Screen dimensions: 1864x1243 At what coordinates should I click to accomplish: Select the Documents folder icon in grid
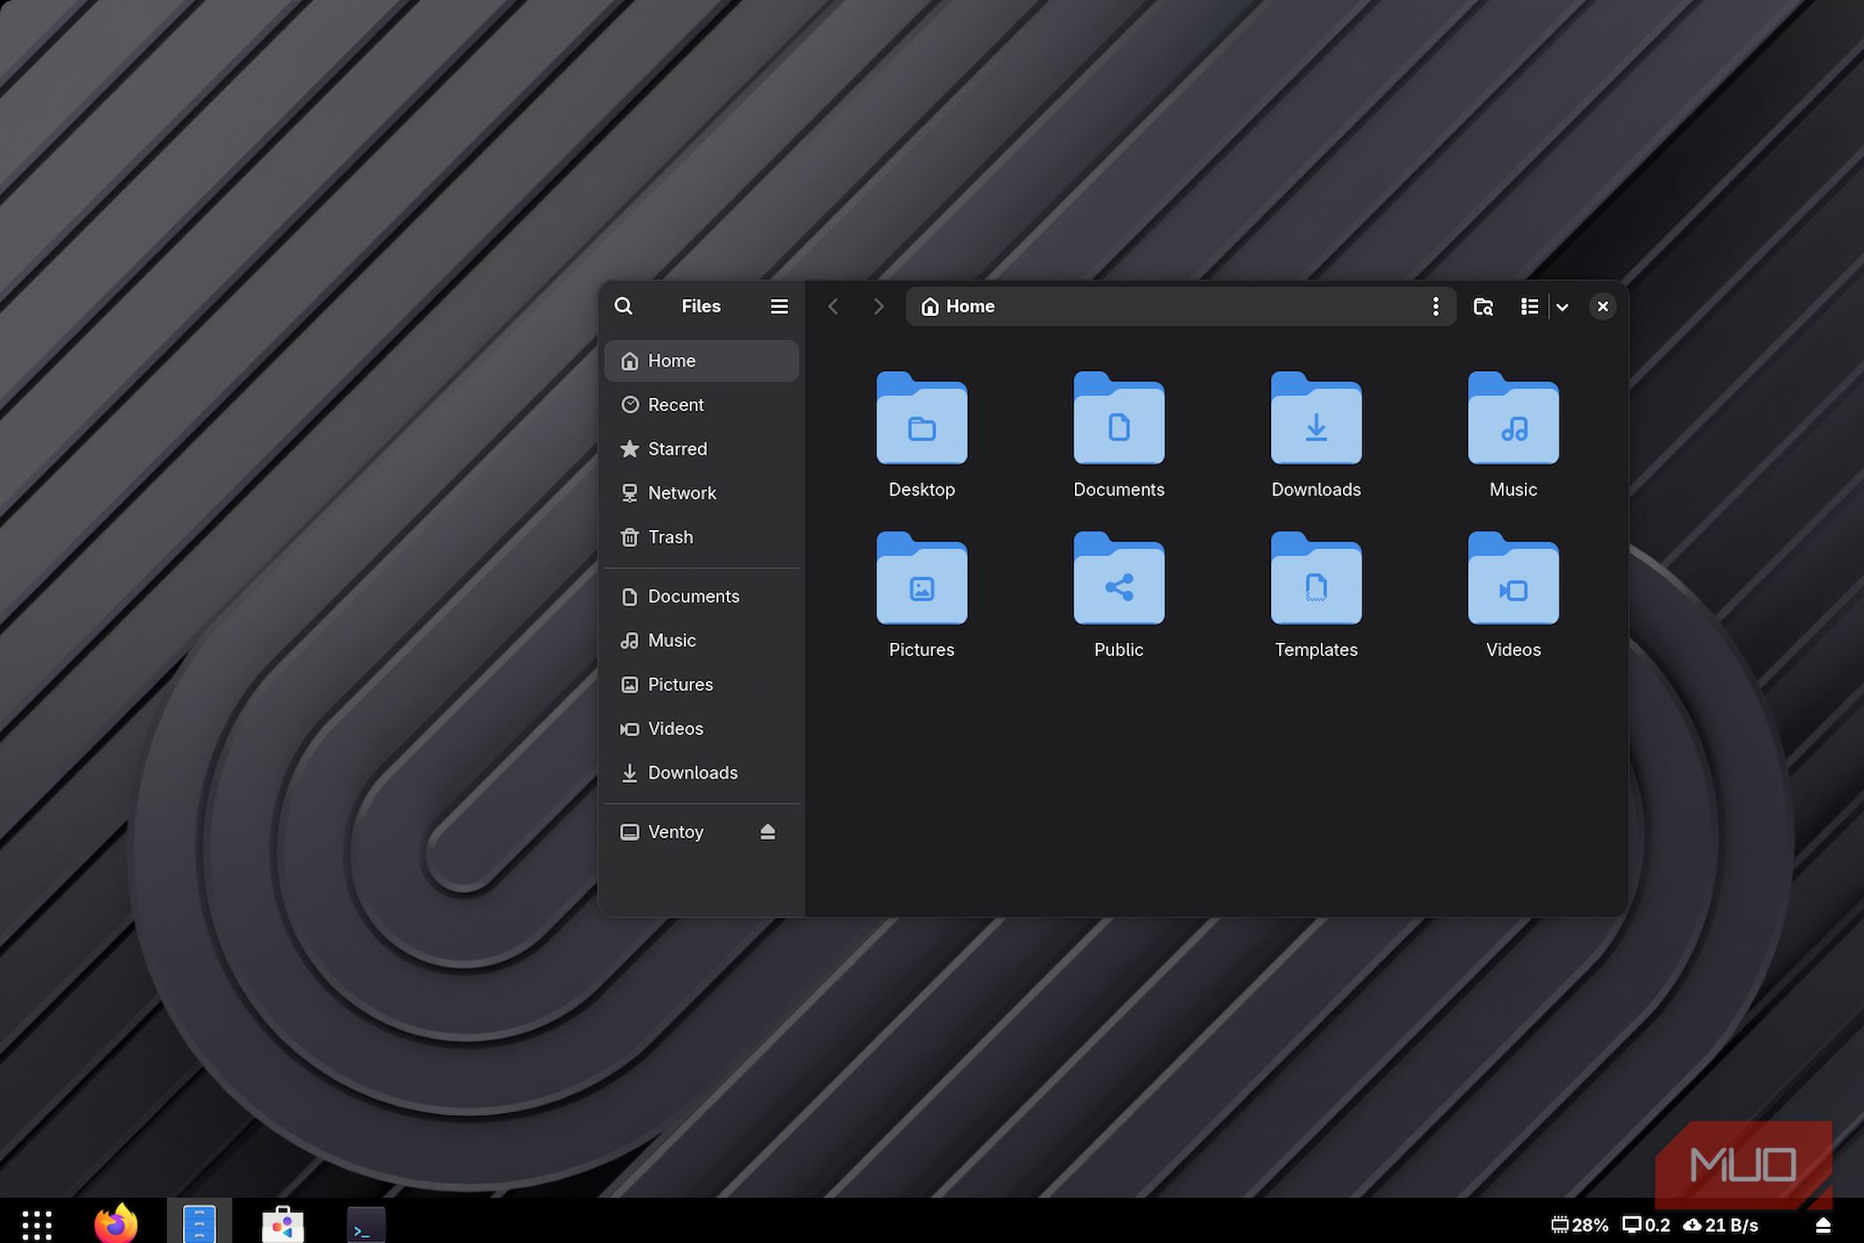click(1118, 418)
